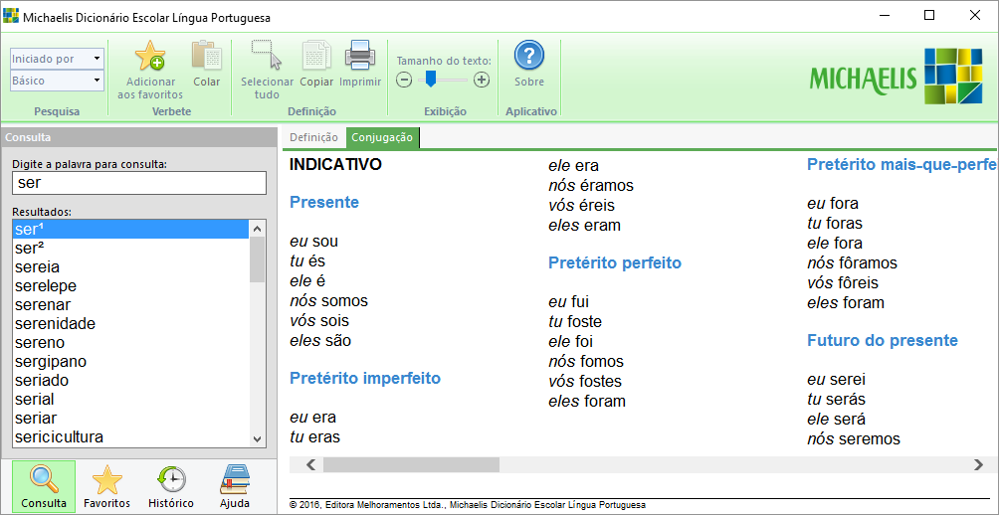Open the Histórico clock view
This screenshot has width=999, height=515.
tap(171, 486)
